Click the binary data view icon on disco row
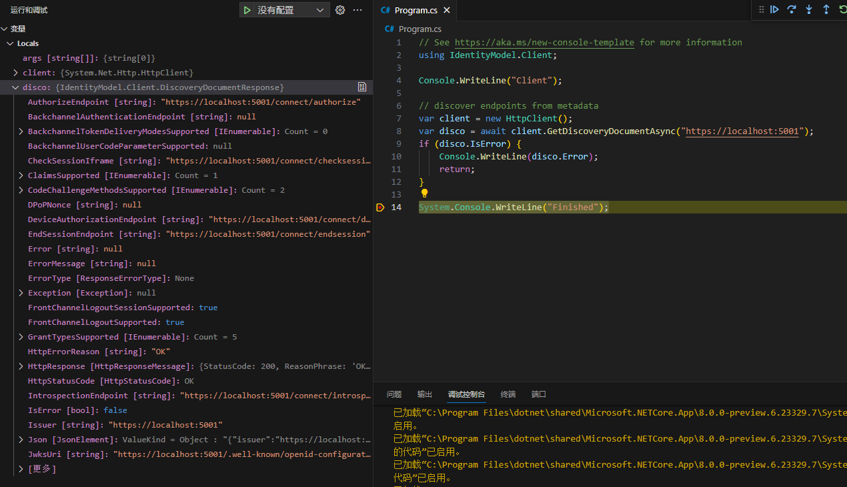 pyautogui.click(x=362, y=87)
